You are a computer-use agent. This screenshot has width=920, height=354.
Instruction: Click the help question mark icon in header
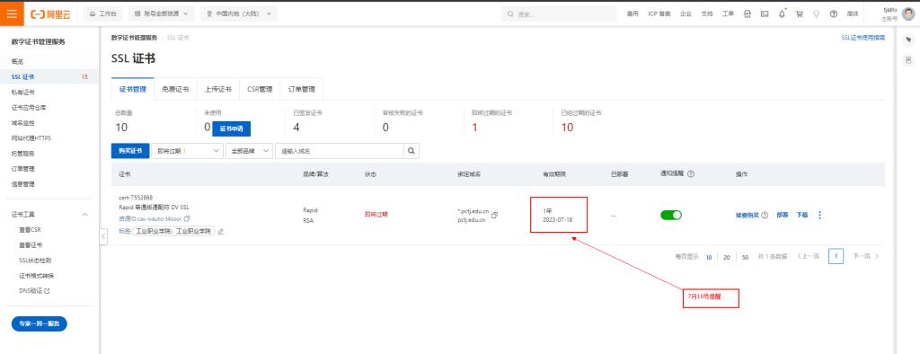[x=833, y=13]
